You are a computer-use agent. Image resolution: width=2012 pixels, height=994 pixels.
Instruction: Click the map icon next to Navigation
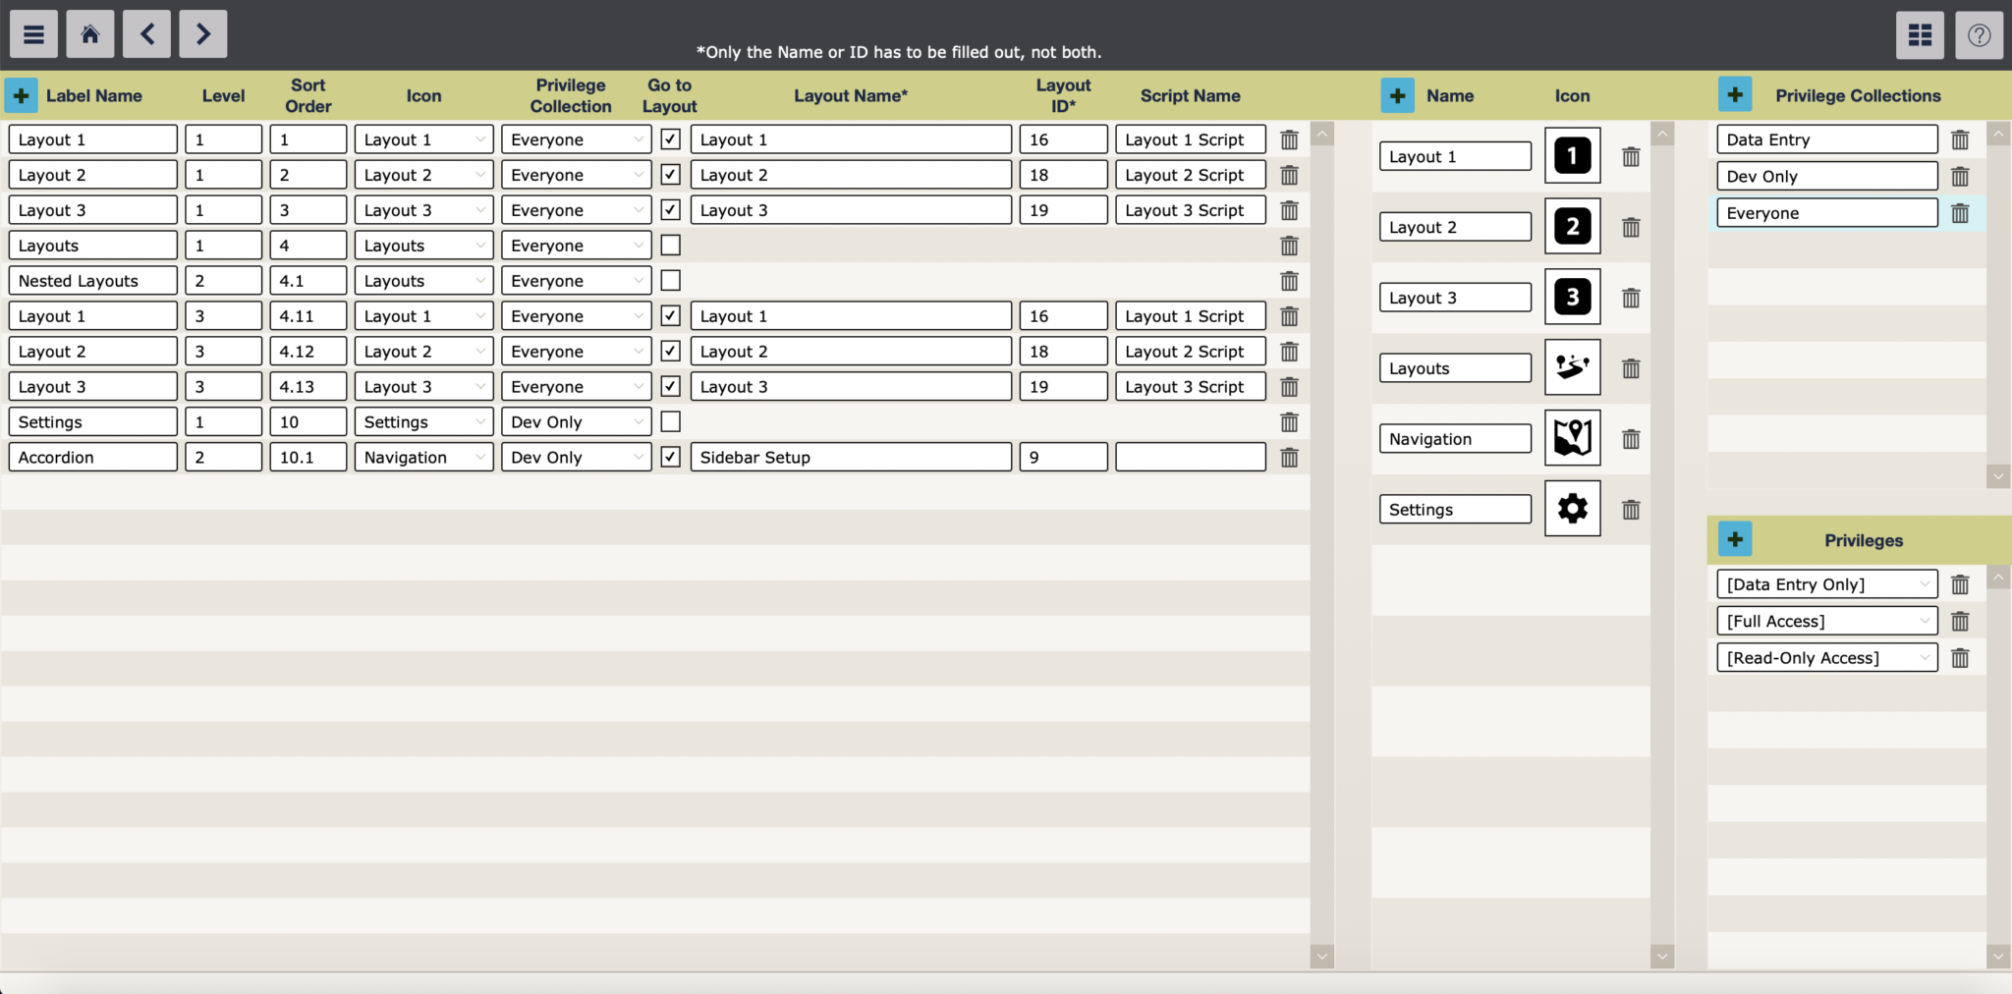click(x=1572, y=438)
